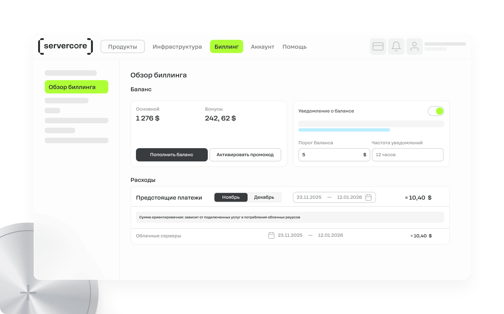504x314 pixels.
Task: Click the upcoming payments date range field
Action: coord(334,197)
